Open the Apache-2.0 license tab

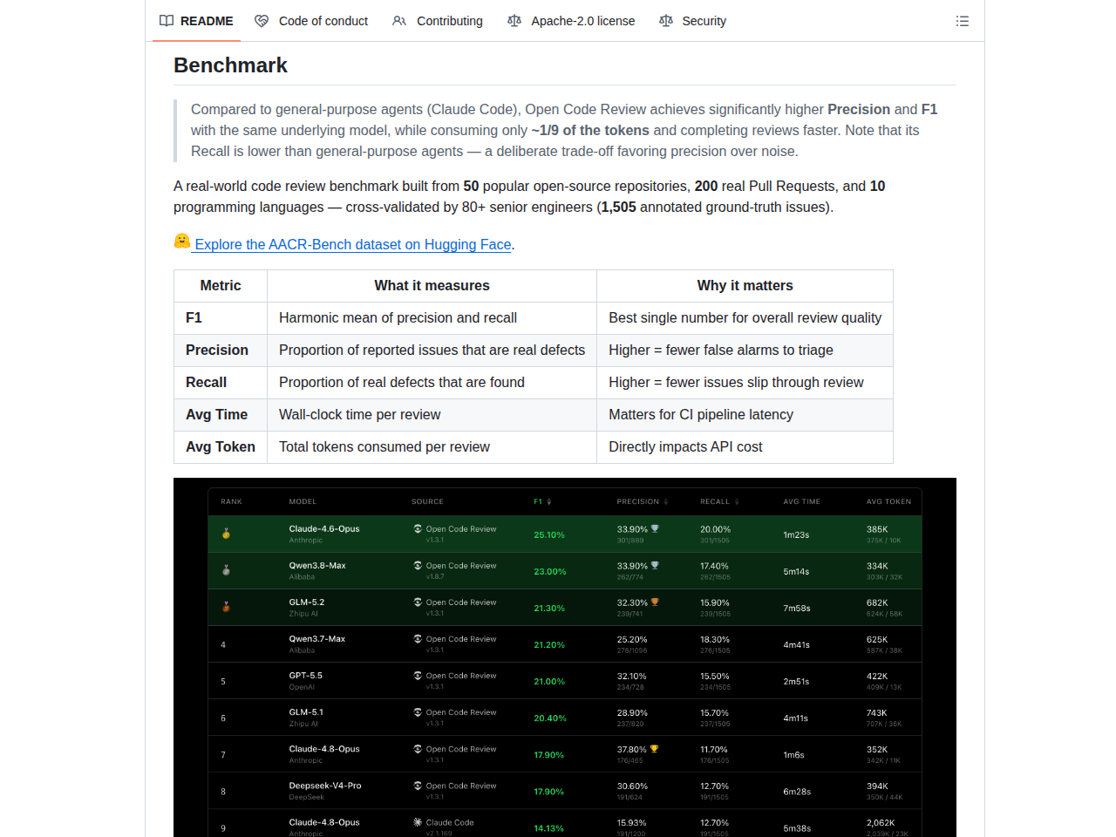pos(571,21)
